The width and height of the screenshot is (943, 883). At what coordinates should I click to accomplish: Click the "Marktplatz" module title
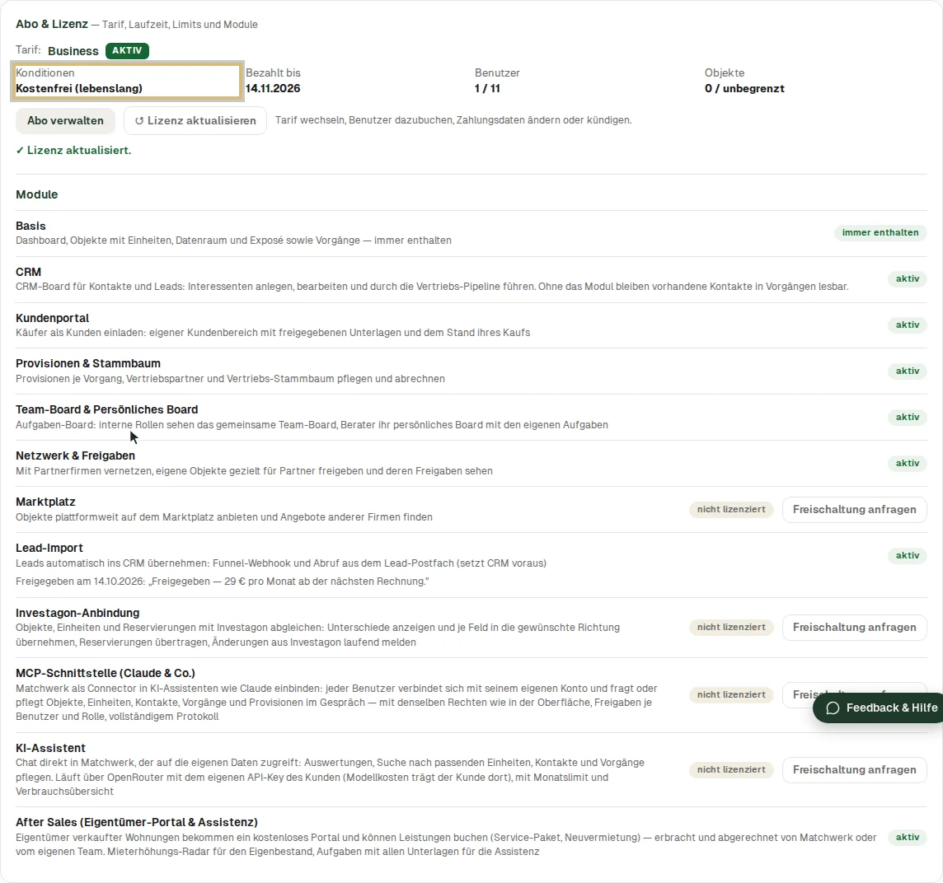pos(45,502)
